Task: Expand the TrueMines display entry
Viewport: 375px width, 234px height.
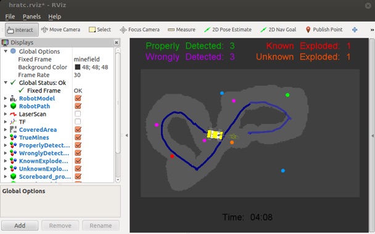Action: (x=6, y=137)
